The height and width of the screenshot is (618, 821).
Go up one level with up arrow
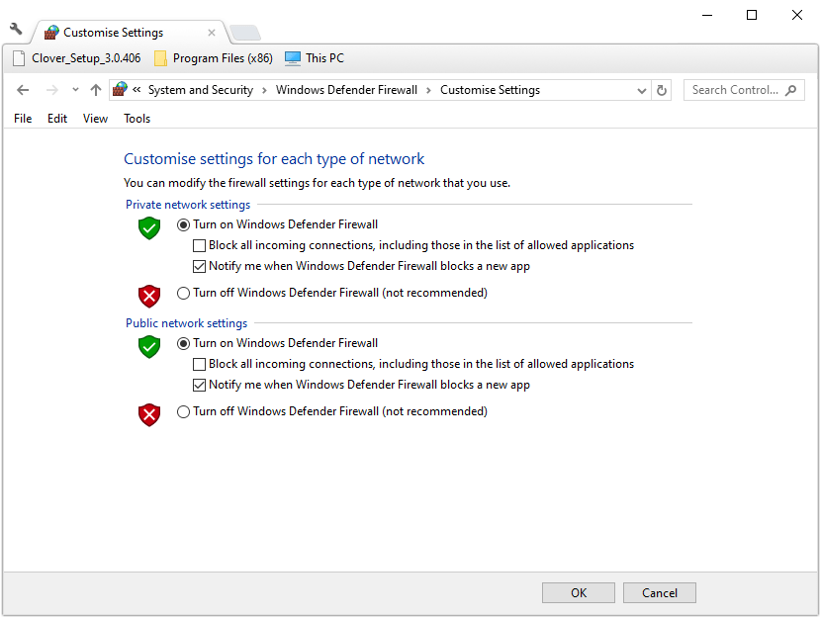[x=95, y=90]
